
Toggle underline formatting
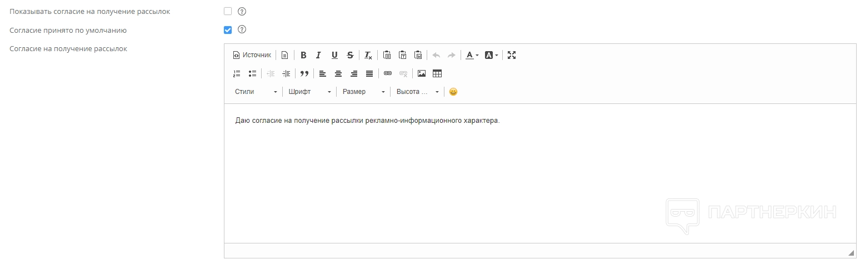coord(334,55)
